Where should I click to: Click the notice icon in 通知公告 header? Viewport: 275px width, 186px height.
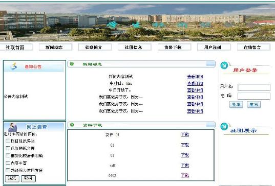14,66
